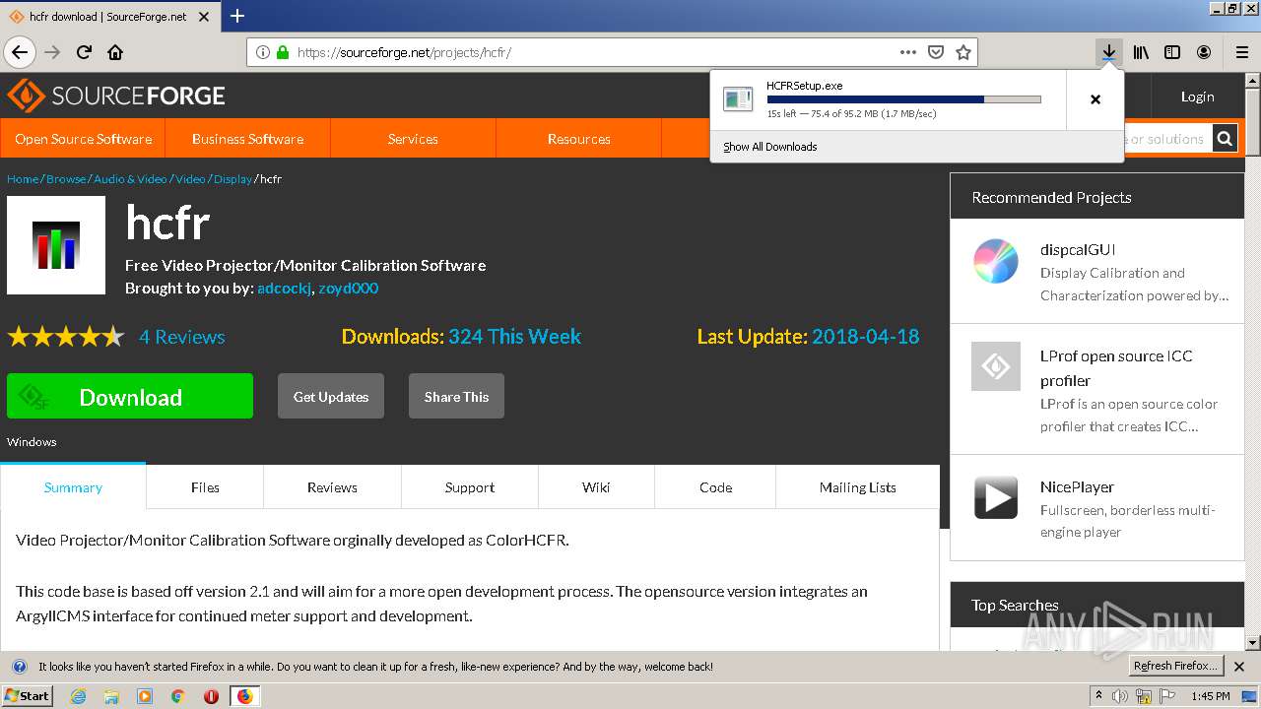The height and width of the screenshot is (709, 1261).
Task: Open the file explorer taskbar icon
Action: tap(111, 696)
